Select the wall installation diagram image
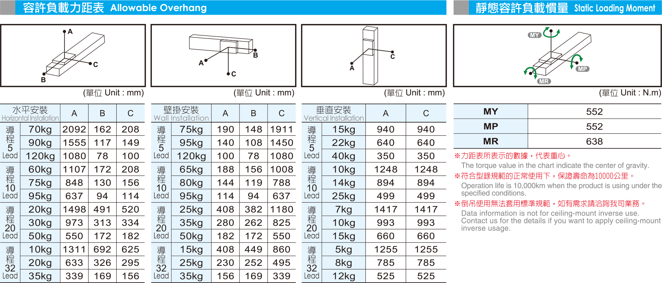 coord(223,55)
